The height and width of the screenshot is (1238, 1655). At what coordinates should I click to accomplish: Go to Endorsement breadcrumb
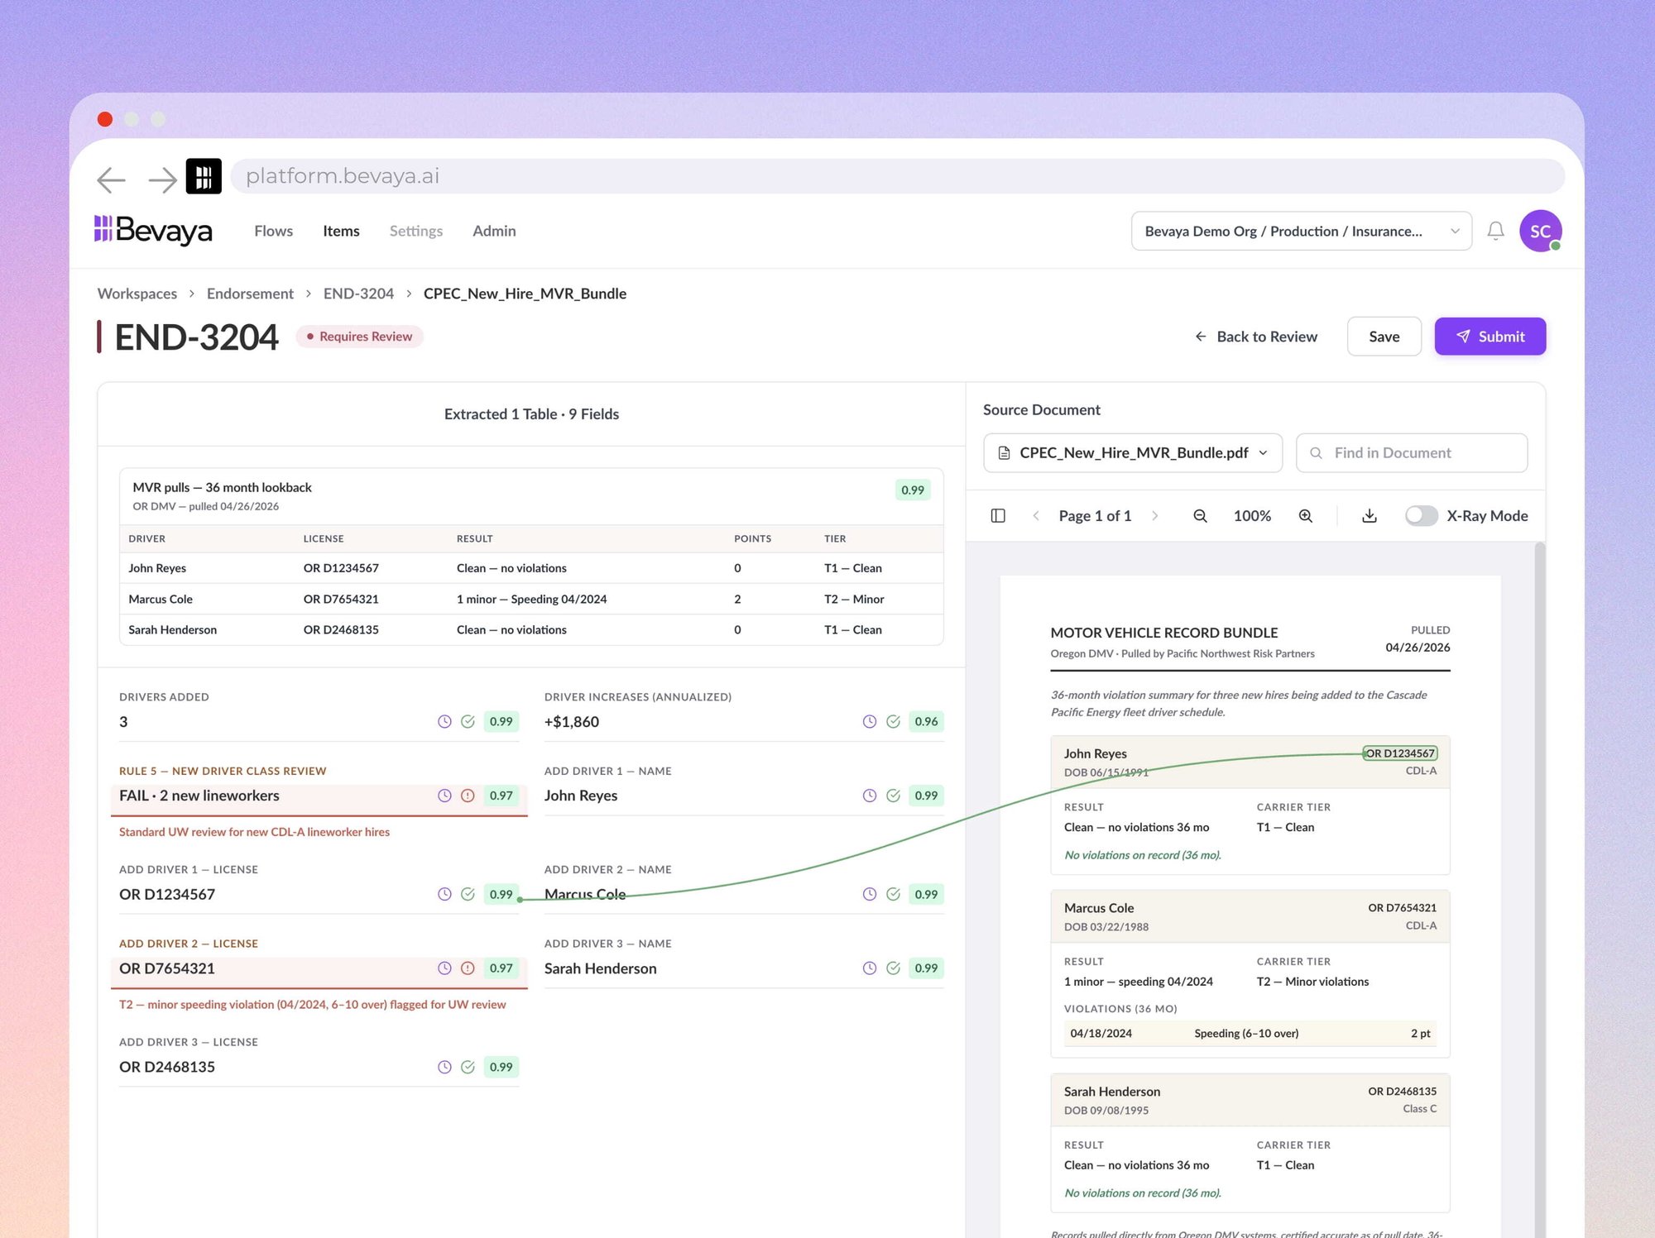pyautogui.click(x=250, y=294)
